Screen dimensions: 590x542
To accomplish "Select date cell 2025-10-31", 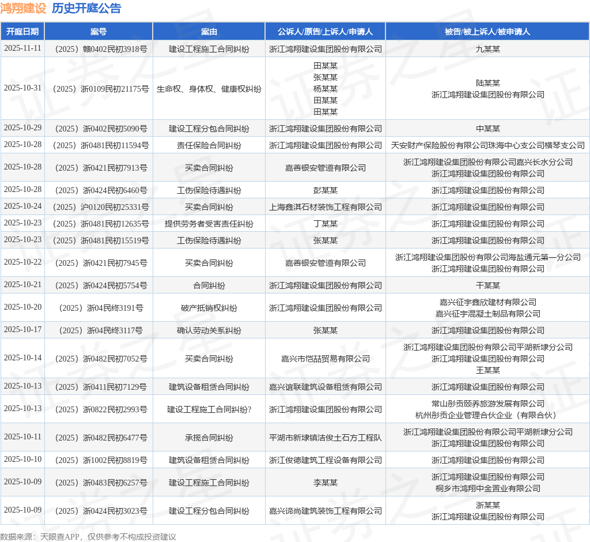I will (x=22, y=88).
